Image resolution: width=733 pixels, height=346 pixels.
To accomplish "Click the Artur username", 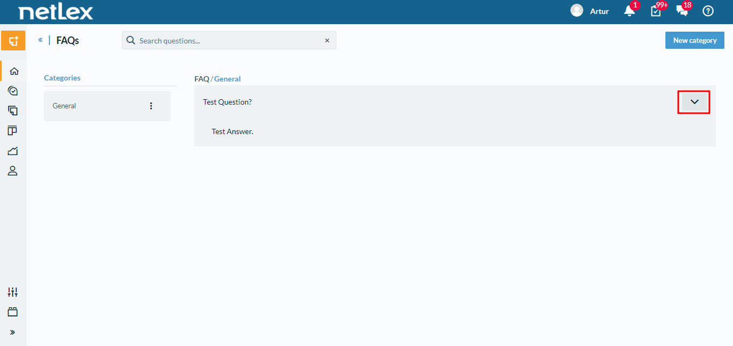I will [x=599, y=11].
